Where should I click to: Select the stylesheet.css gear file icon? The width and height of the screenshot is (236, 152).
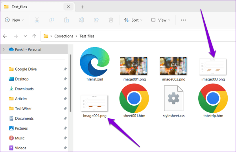(x=173, y=98)
